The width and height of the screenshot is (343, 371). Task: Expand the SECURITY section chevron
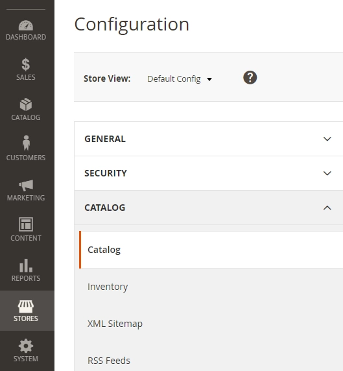pos(327,173)
